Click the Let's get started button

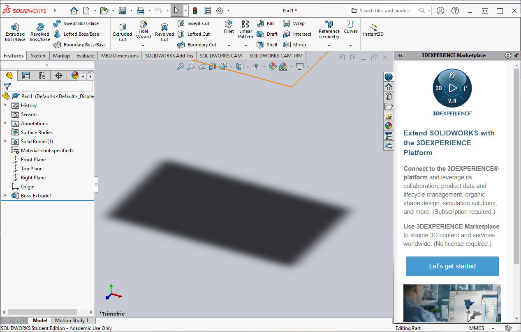pyautogui.click(x=452, y=266)
